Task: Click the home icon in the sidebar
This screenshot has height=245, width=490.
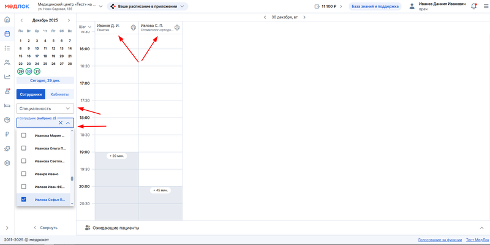Action: click(x=7, y=20)
